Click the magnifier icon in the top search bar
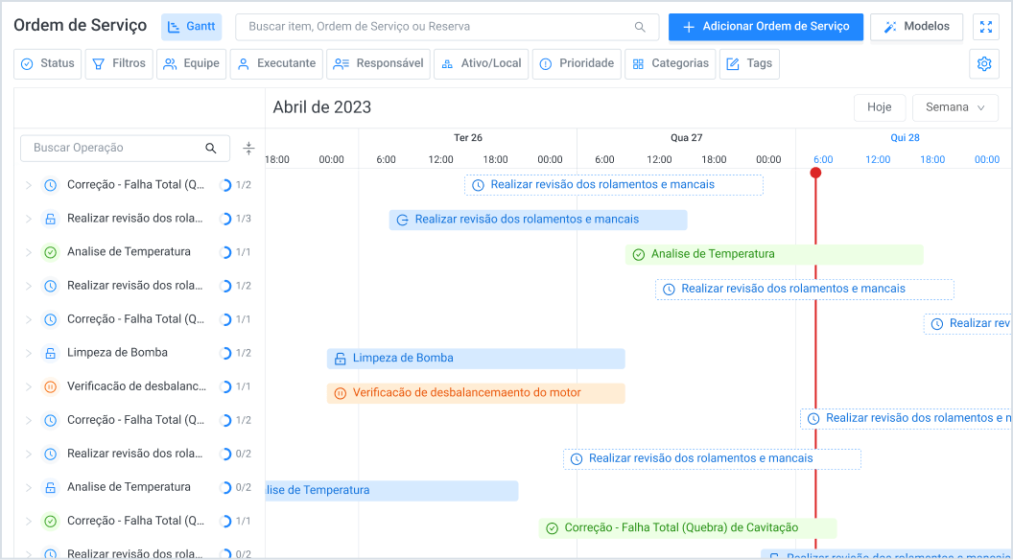The height and width of the screenshot is (560, 1013). click(640, 27)
